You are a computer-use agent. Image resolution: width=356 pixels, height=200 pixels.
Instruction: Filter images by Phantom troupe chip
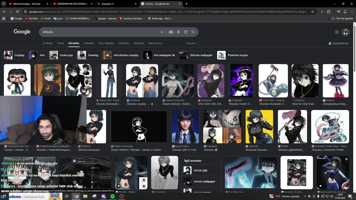[234, 55]
